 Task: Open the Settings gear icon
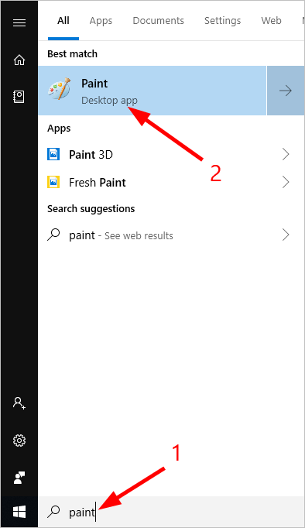click(19, 441)
